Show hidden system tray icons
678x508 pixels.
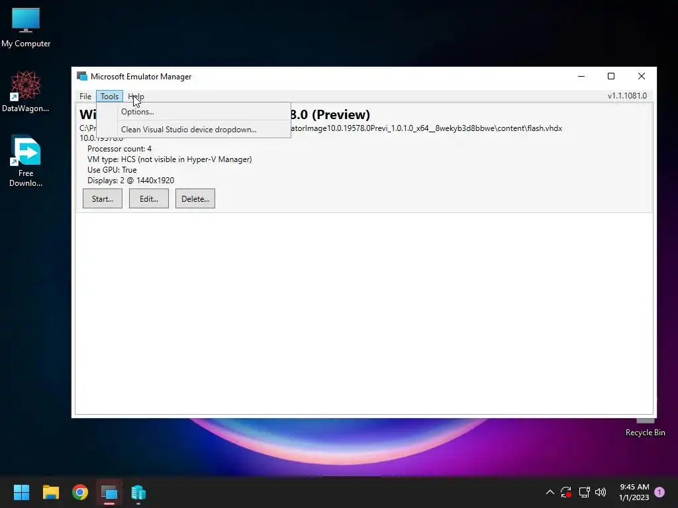(550, 492)
